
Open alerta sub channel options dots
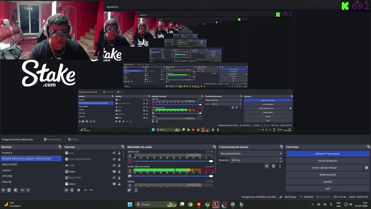point(130,156)
